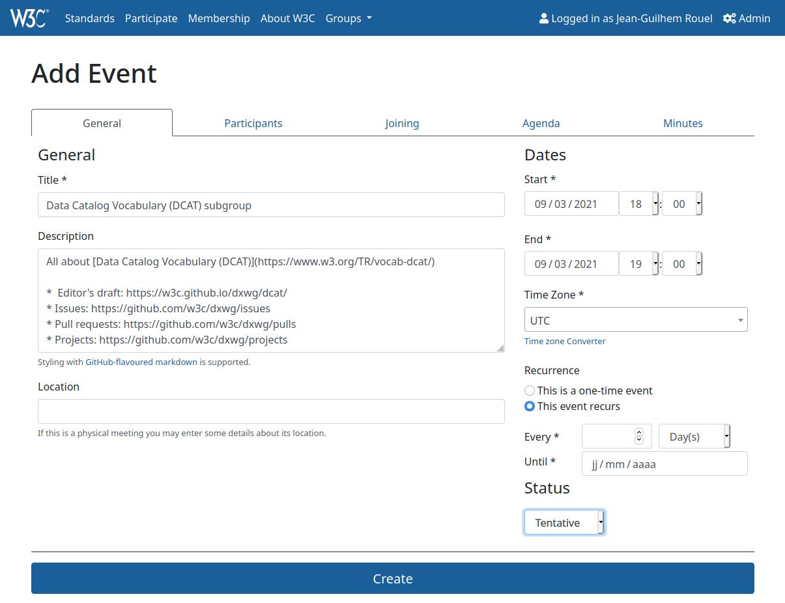Expand the Groups menu
This screenshot has height=603, width=785.
tap(349, 18)
